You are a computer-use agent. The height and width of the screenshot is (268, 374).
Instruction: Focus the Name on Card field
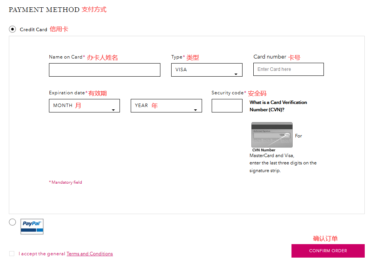click(104, 70)
